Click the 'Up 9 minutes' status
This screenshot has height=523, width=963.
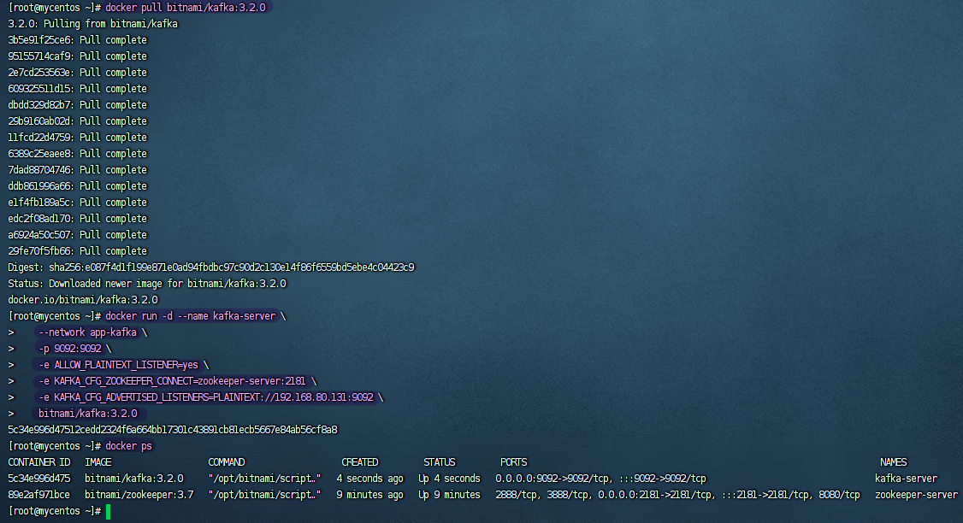pos(450,495)
